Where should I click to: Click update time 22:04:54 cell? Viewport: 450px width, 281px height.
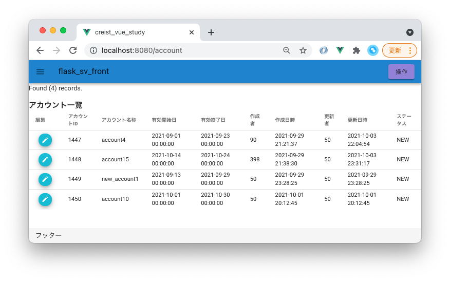pos(362,140)
